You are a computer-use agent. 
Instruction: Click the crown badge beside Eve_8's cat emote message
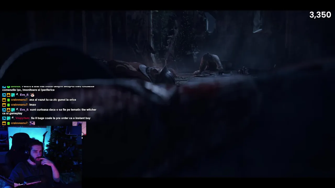[x=8, y=95]
